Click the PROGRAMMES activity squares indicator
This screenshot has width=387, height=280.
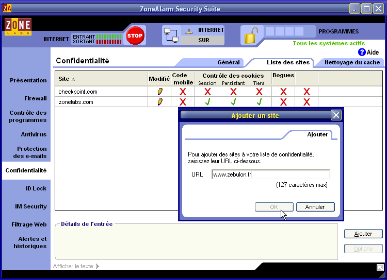point(284,31)
